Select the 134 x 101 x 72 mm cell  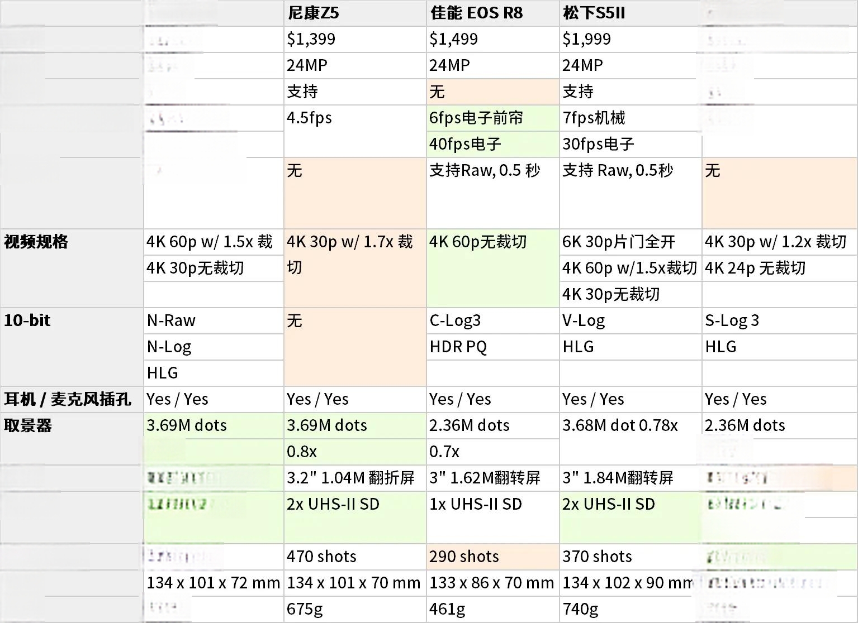pyautogui.click(x=214, y=583)
